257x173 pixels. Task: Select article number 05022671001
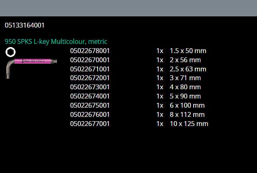coord(90,69)
